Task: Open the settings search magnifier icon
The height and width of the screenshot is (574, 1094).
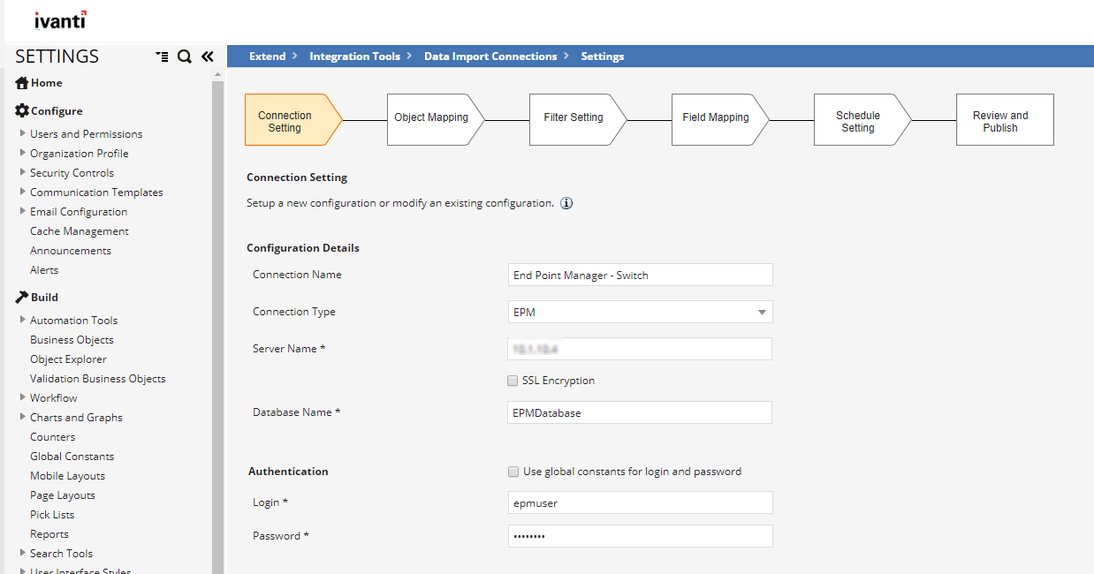Action: pos(184,57)
